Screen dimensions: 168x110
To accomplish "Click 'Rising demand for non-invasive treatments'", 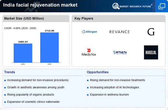I will tap(117, 80).
